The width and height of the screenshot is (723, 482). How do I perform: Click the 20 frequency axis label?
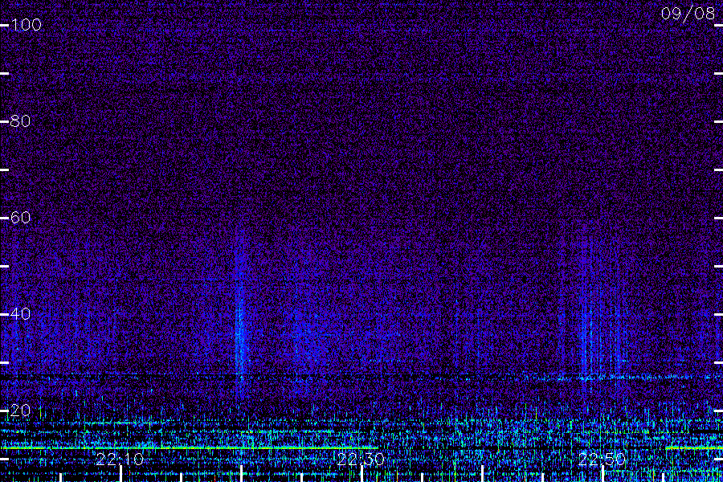[x=20, y=410]
